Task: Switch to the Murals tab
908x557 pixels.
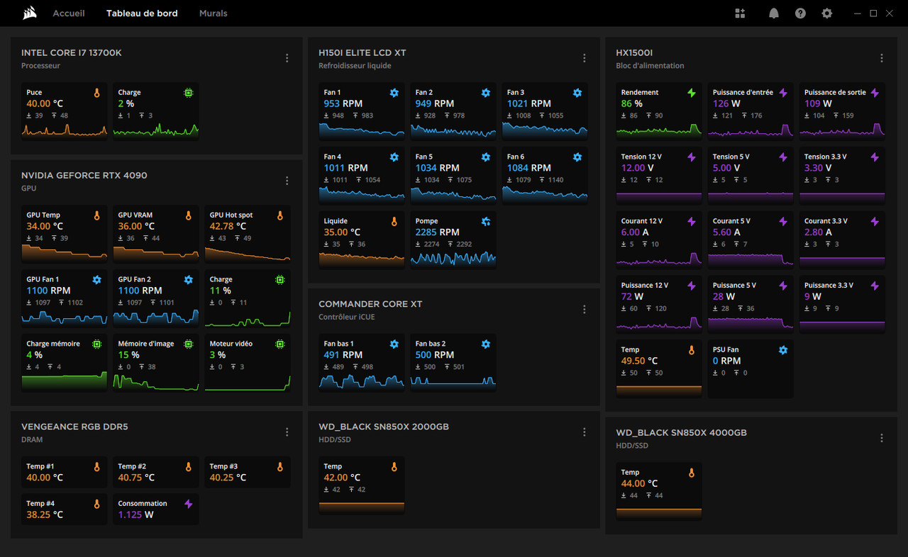Action: [213, 13]
